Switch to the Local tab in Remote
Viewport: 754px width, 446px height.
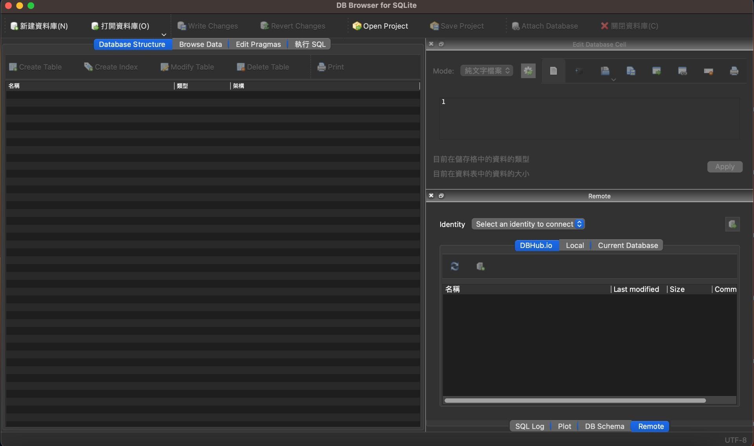(575, 245)
